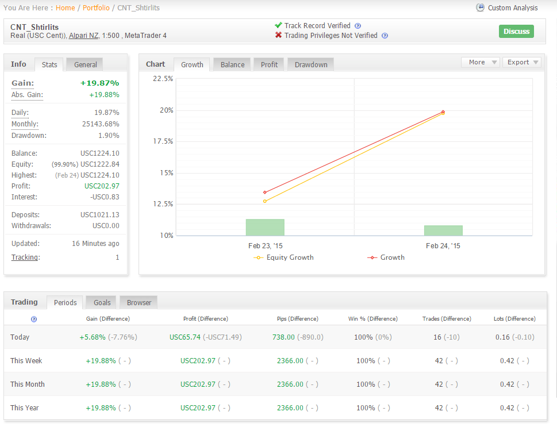Screen dimensions: 557x427
Task: Click the Drawdown value 1.90%
Action: tap(109, 136)
